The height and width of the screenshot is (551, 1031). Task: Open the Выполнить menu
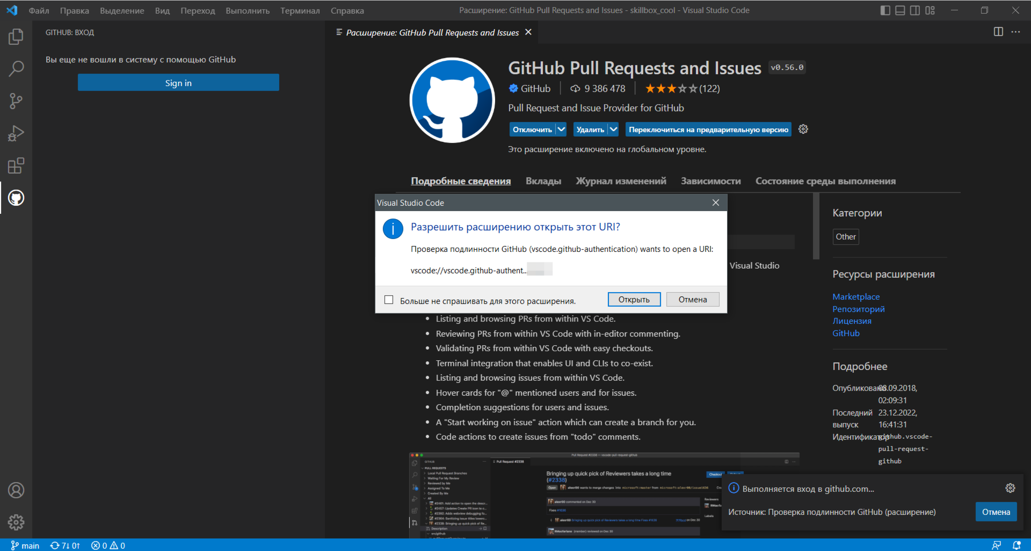coord(247,10)
